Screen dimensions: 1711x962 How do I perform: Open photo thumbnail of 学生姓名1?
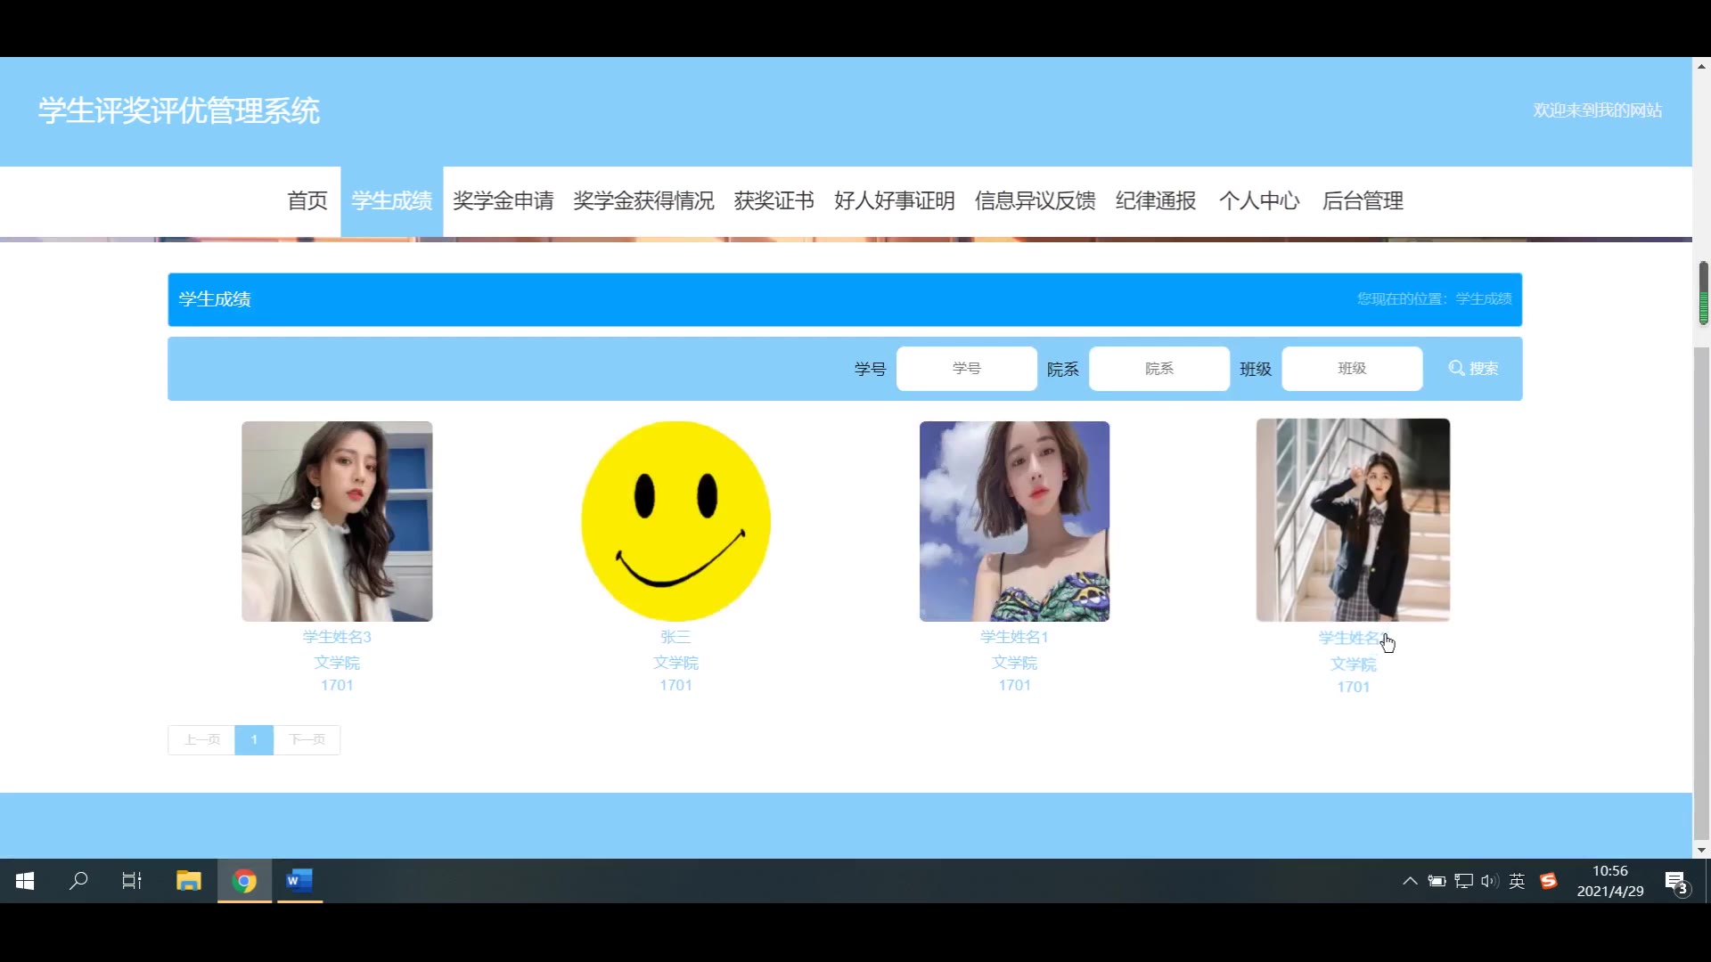(x=1014, y=521)
